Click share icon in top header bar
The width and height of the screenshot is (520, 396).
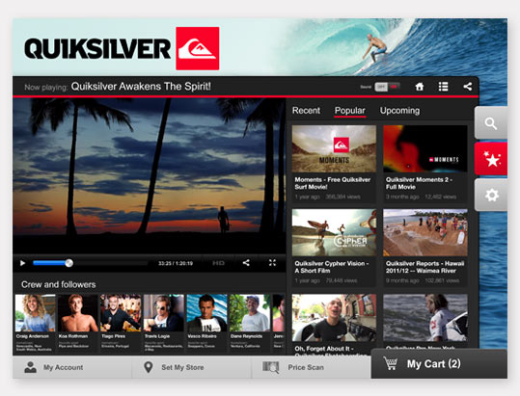tap(468, 87)
